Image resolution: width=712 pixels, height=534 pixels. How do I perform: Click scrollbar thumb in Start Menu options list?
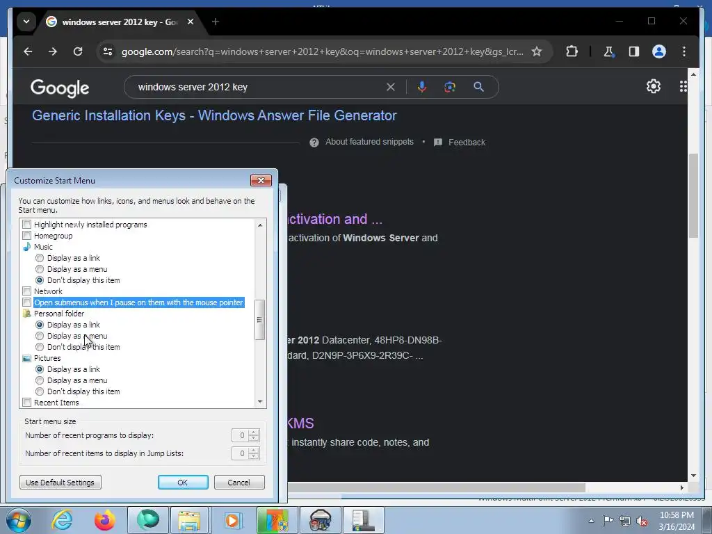tap(260, 320)
